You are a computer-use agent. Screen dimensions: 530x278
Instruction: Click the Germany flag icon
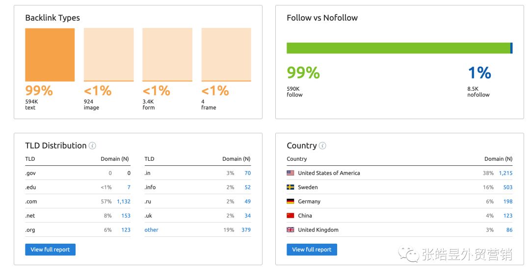(291, 202)
